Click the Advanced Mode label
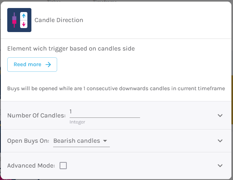 click(x=31, y=166)
